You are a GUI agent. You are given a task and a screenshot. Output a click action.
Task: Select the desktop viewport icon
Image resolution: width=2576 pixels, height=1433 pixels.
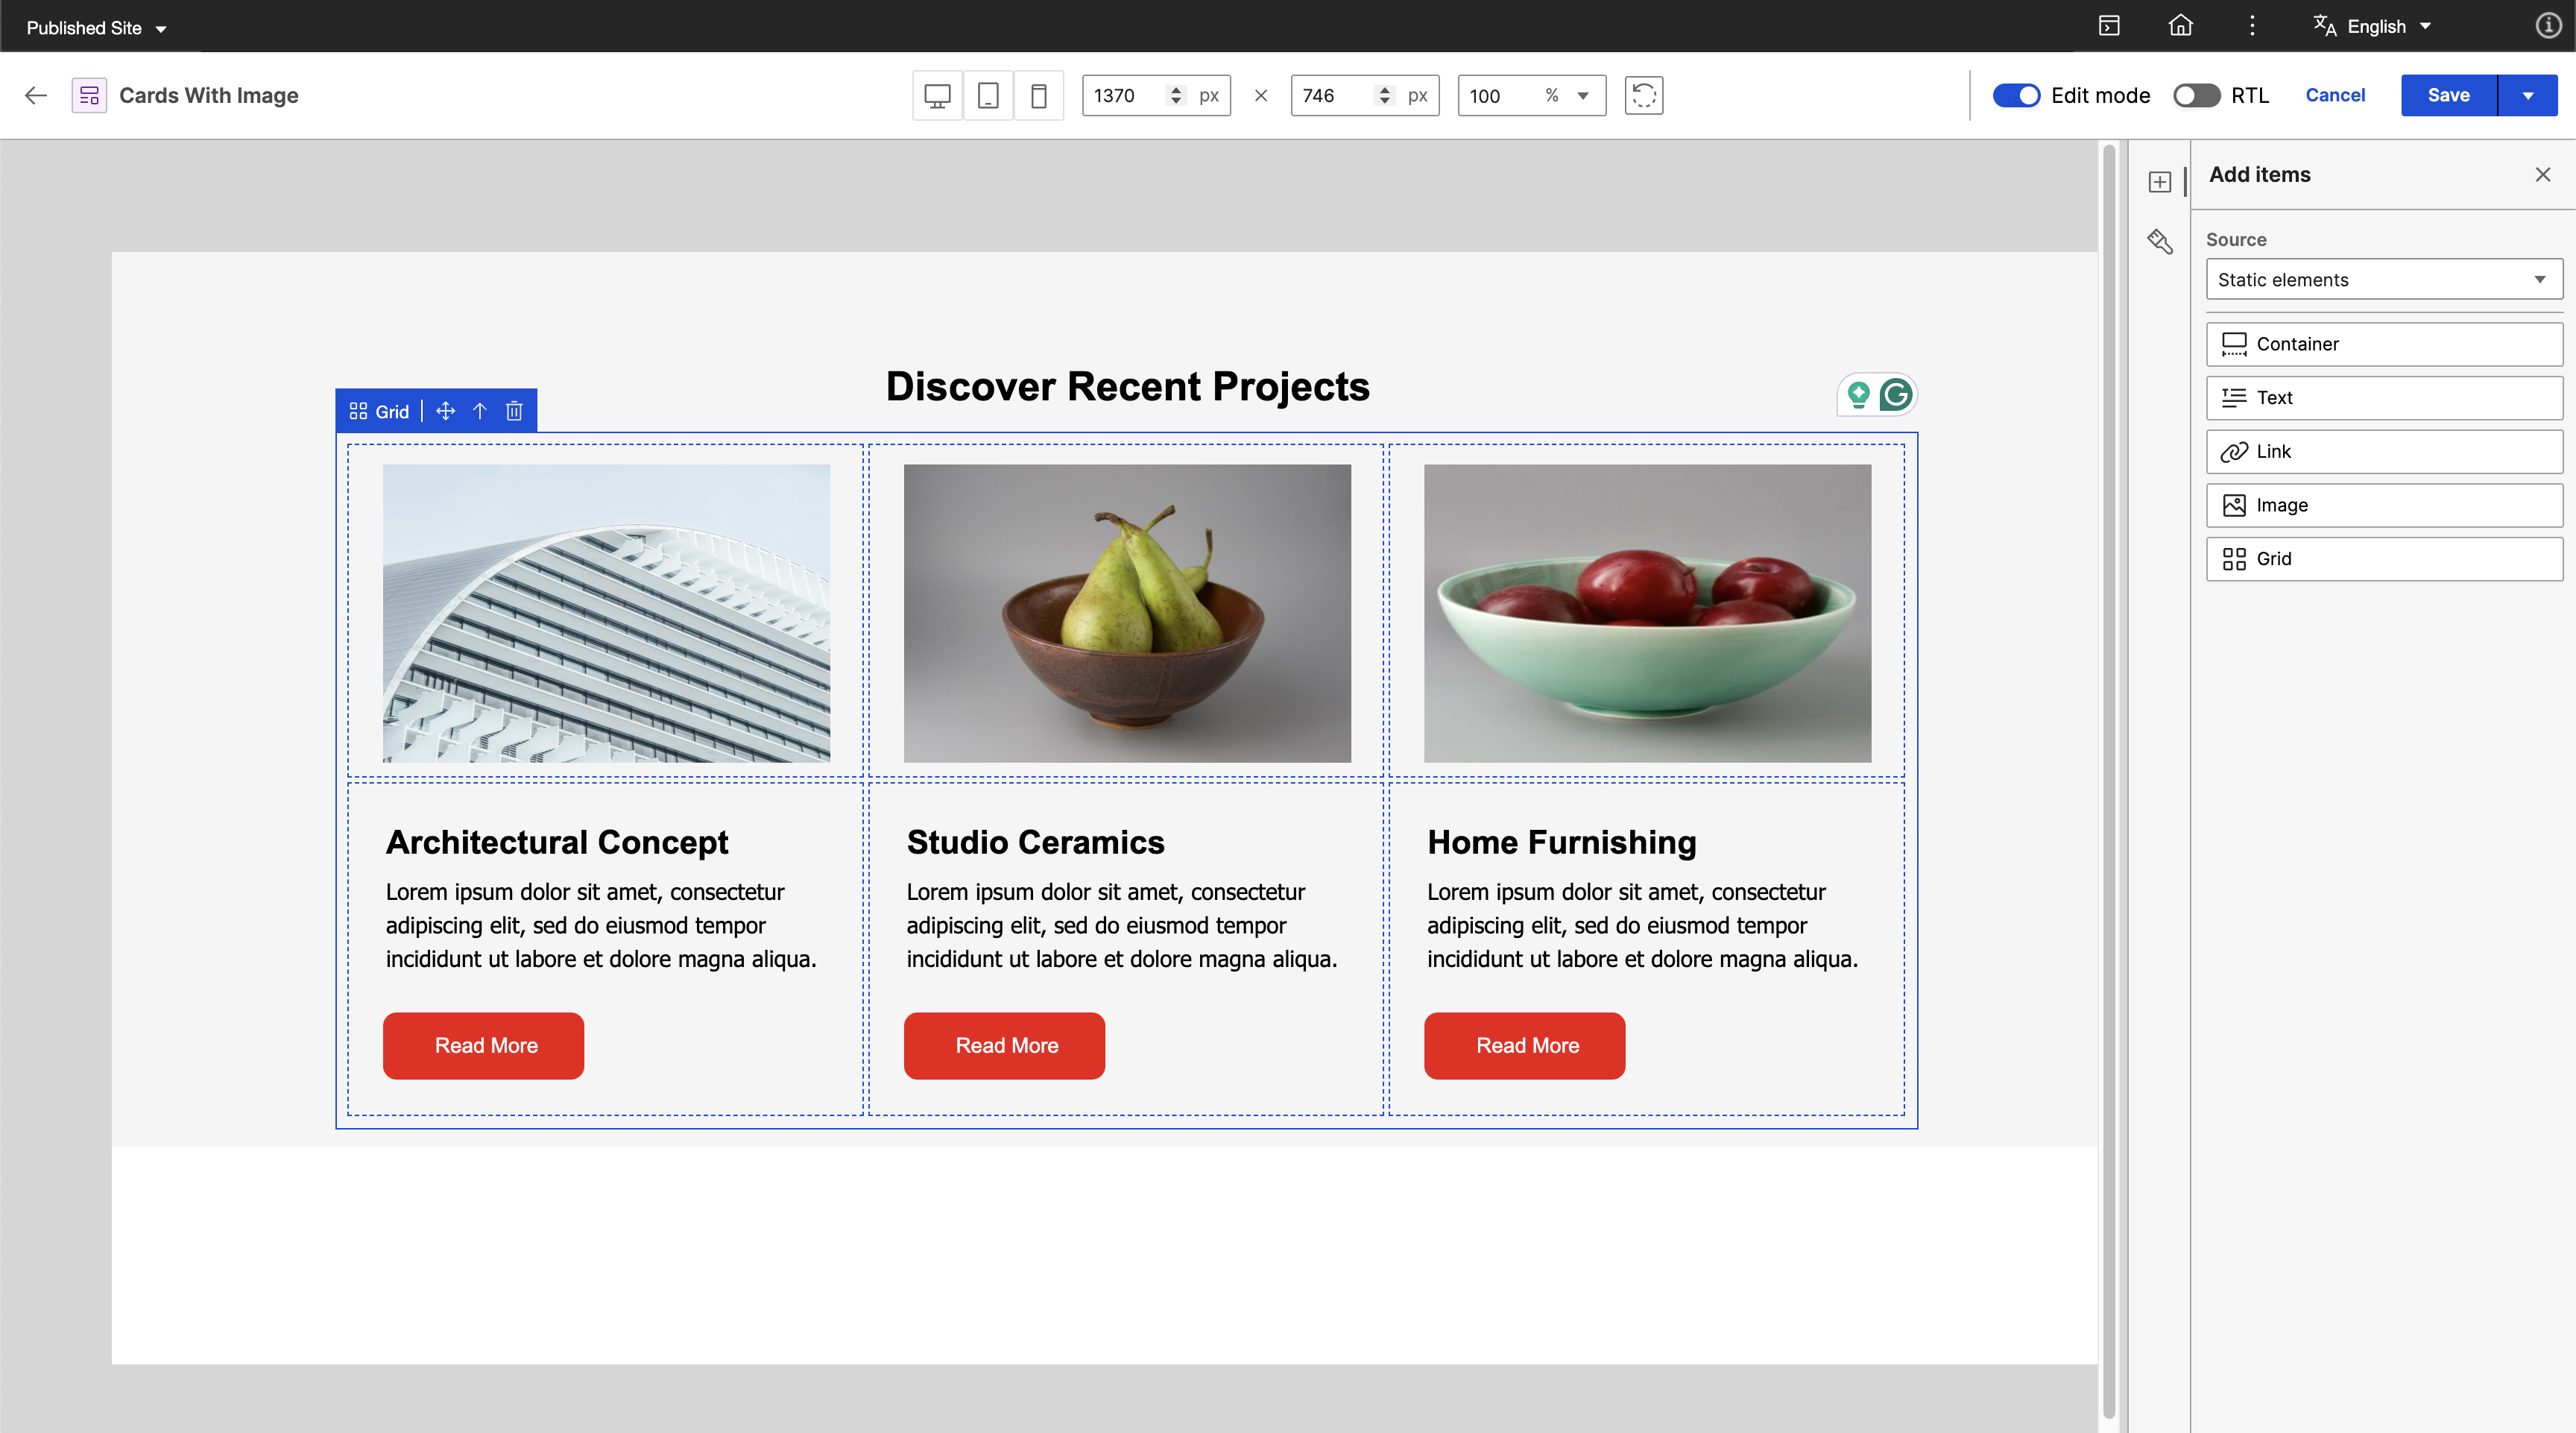tap(937, 96)
